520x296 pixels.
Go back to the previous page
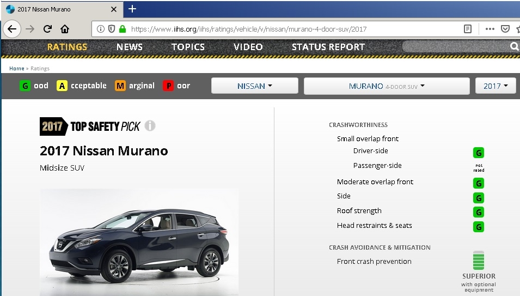pyautogui.click(x=12, y=29)
